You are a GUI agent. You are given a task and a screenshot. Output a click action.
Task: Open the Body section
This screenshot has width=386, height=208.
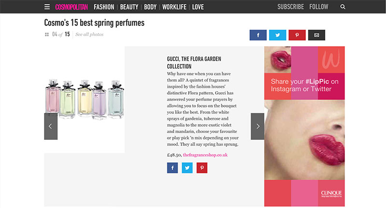[x=150, y=7]
